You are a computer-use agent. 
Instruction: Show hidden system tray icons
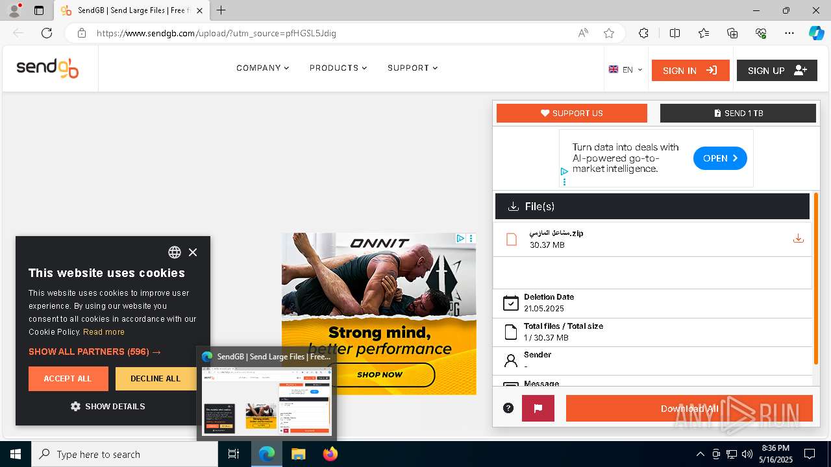[x=700, y=454]
